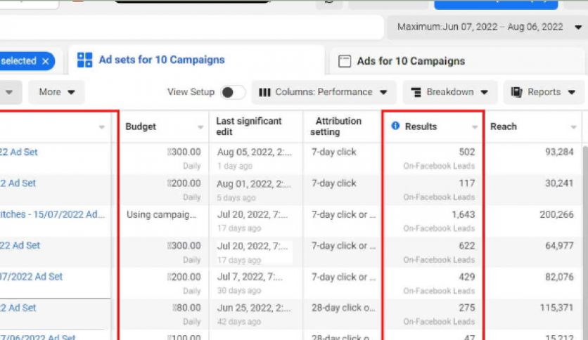Screen dimensions: 588x340
Task: Open Columns: Performance dropdown
Action: tap(324, 92)
